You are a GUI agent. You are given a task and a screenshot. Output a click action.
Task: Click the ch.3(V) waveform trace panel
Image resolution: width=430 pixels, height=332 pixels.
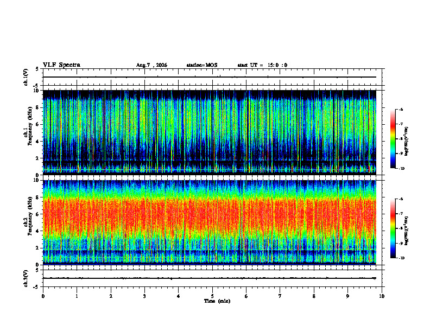point(212,278)
